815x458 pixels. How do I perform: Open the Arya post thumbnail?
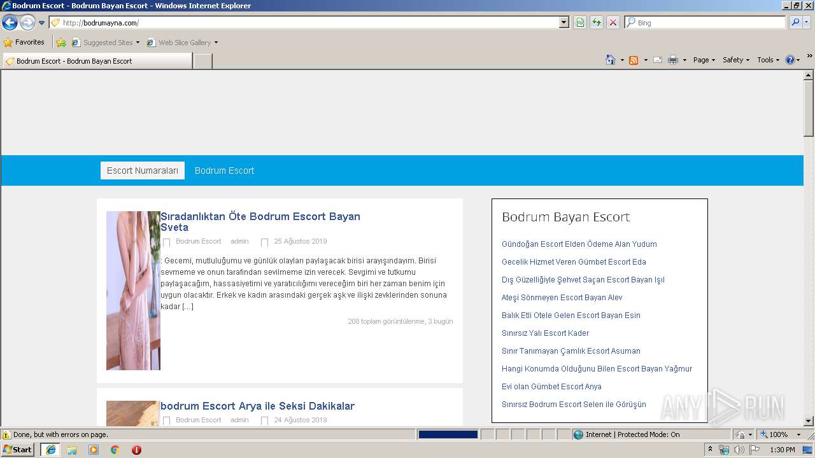tap(133, 413)
